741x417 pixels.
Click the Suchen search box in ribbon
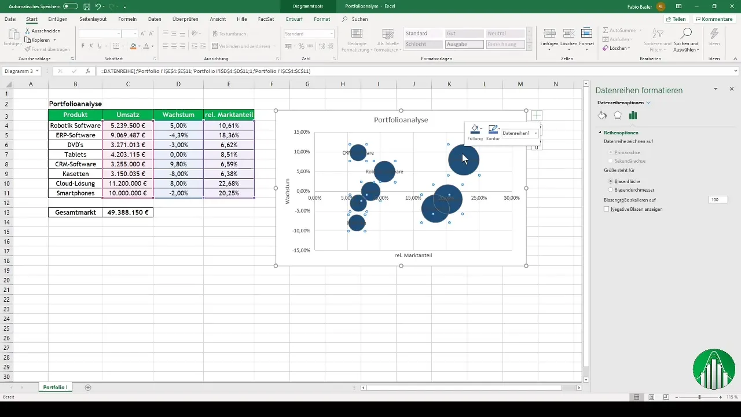coord(356,19)
